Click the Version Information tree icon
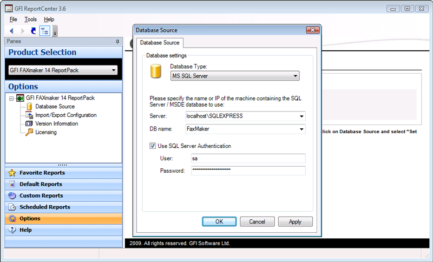433x262 pixels. (x=29, y=123)
